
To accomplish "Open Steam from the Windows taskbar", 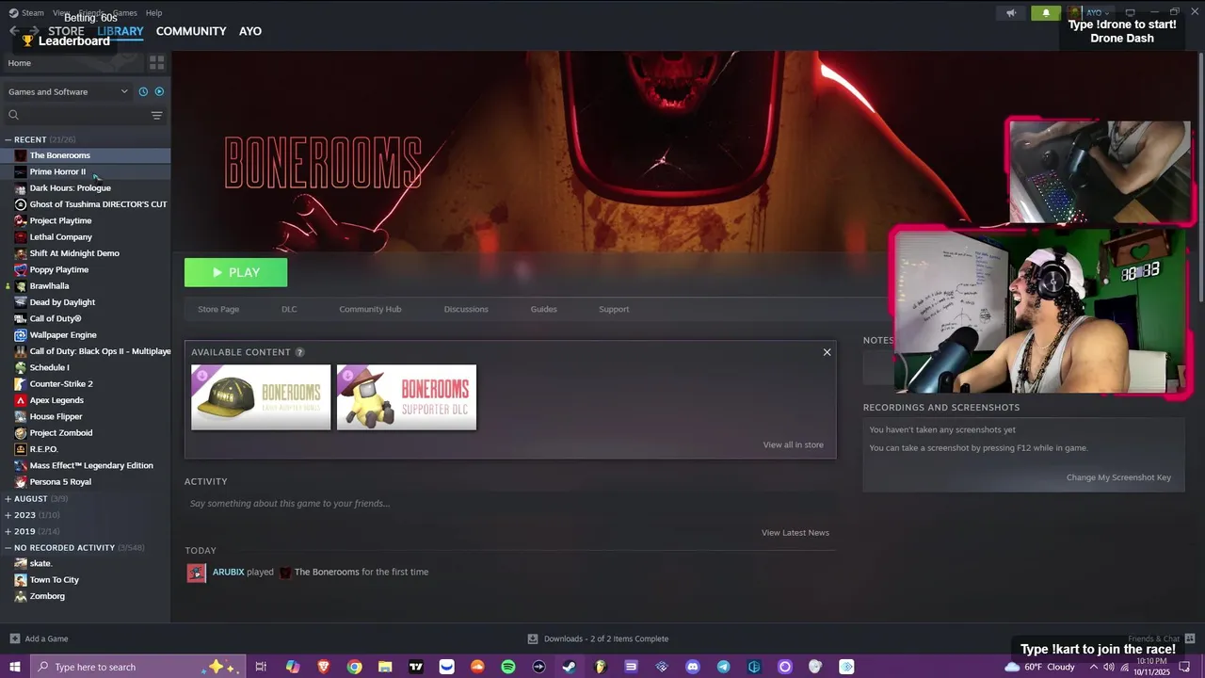I will 570,667.
